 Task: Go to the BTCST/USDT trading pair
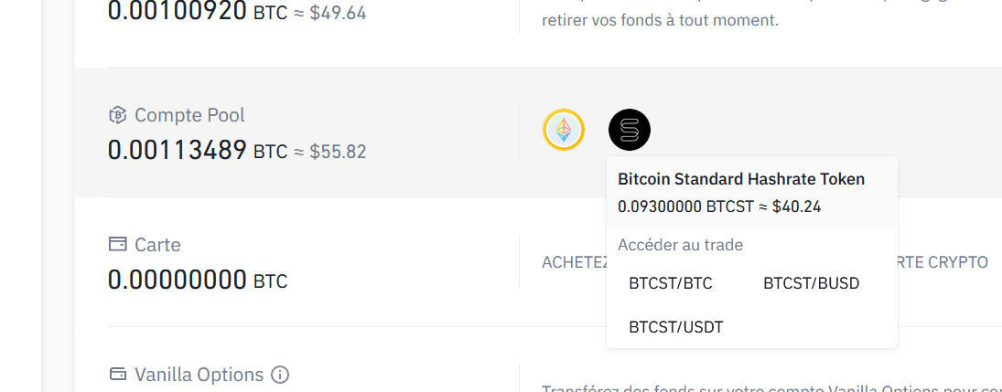click(676, 327)
